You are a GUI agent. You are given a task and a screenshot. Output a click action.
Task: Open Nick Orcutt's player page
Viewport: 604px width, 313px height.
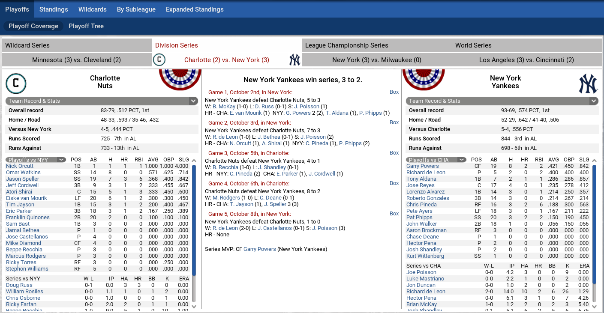coord(20,166)
